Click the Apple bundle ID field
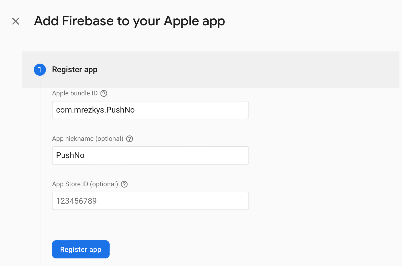The image size is (402, 266). click(150, 110)
